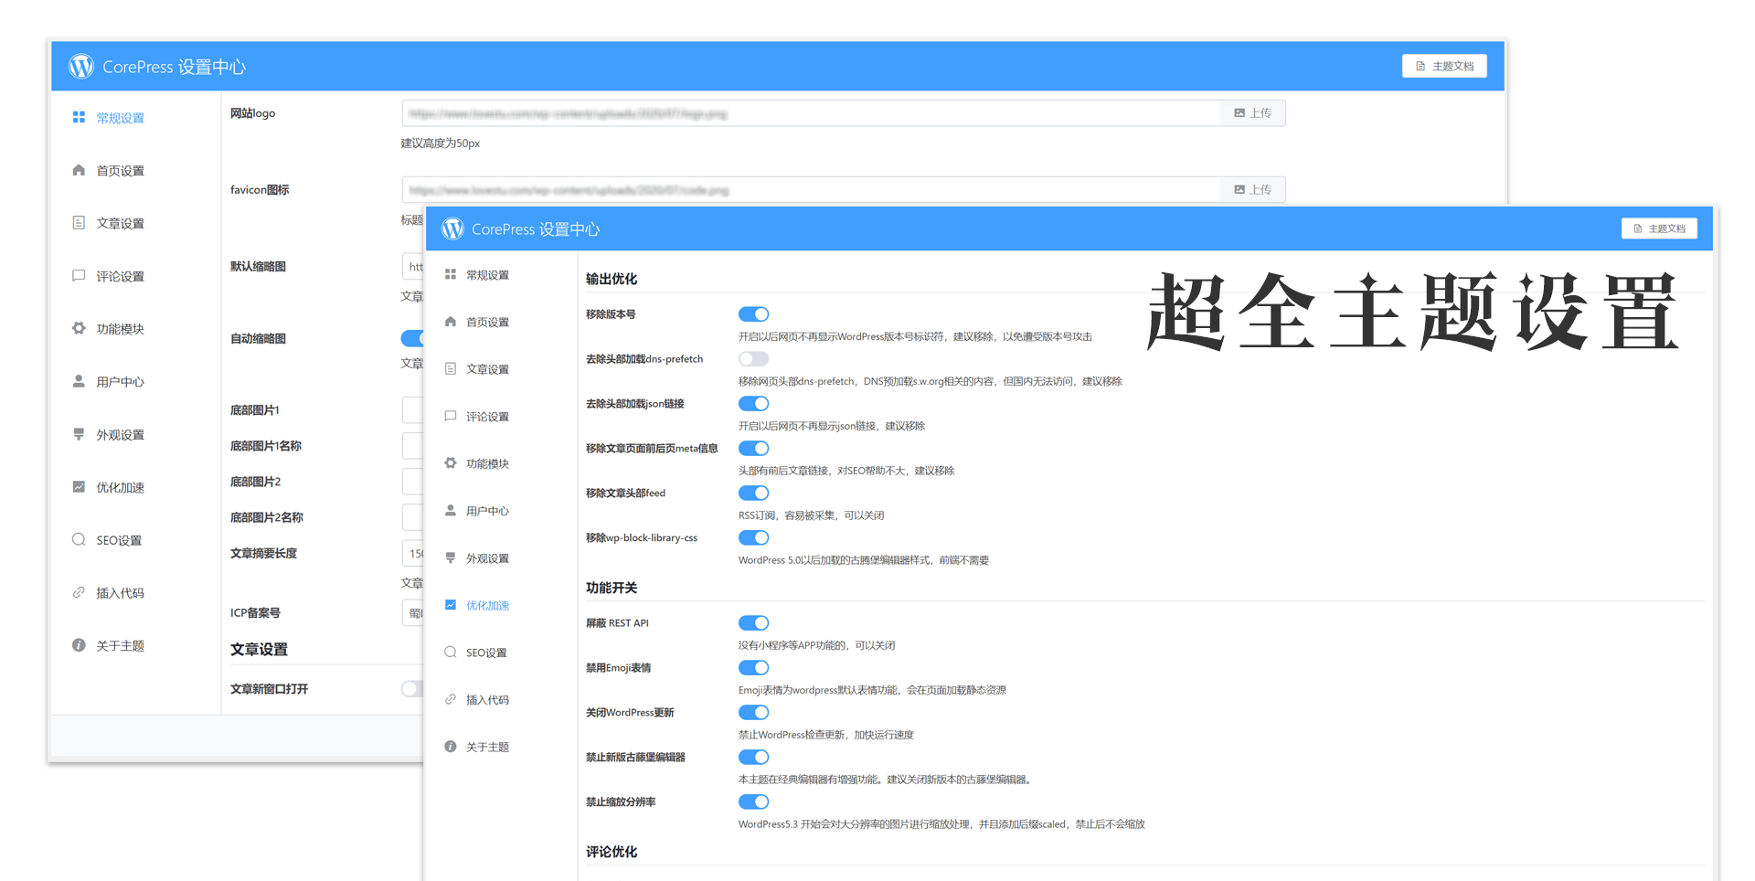Toggle the 移除版本号 switch
The height and width of the screenshot is (881, 1755).
[x=753, y=313]
